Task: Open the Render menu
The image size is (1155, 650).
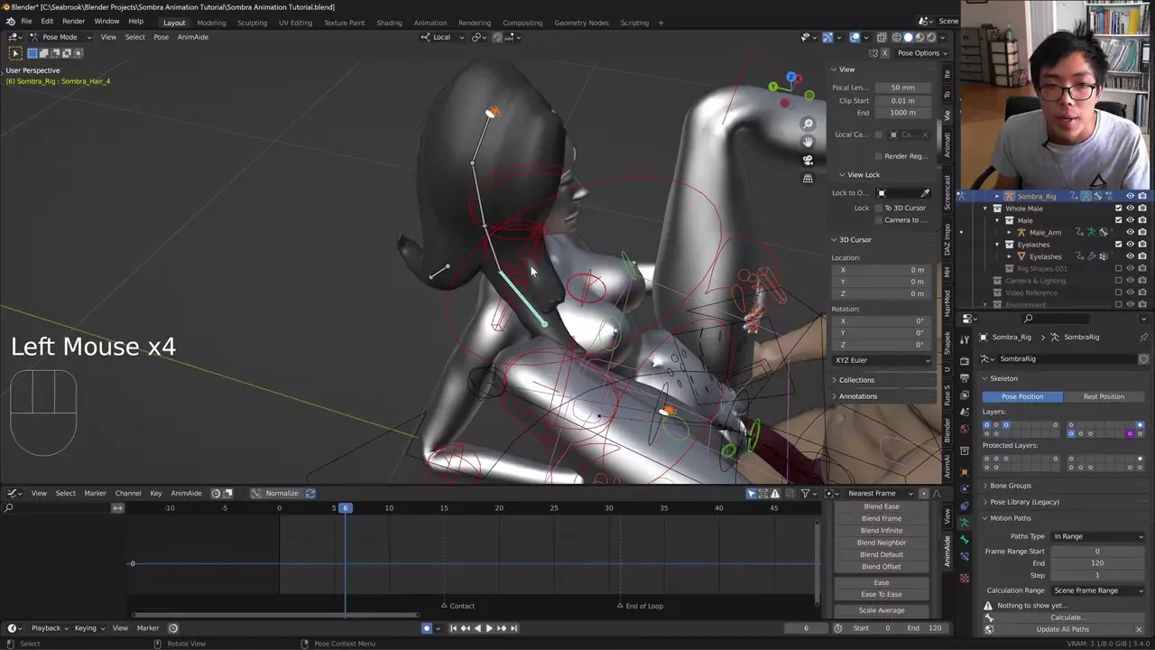Action: click(73, 22)
